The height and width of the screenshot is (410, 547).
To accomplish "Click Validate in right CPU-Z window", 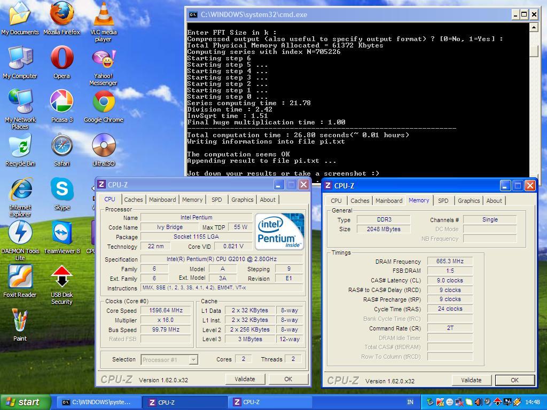I will [471, 380].
